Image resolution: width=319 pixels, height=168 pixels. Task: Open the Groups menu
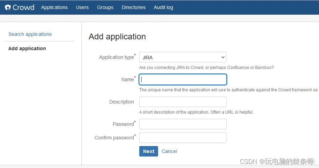(x=105, y=8)
